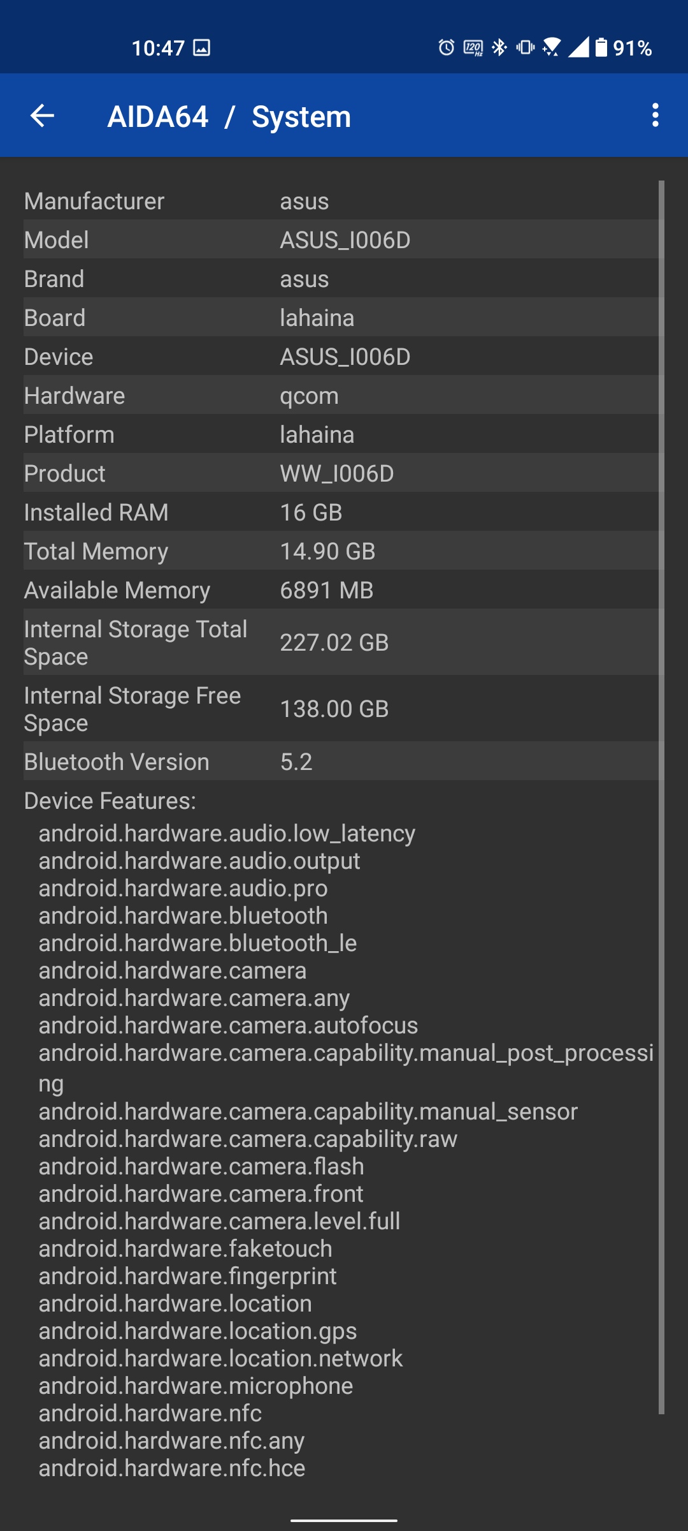The image size is (688, 1531).
Task: Tap the Bluetooth Version 5.2 row
Action: click(343, 762)
